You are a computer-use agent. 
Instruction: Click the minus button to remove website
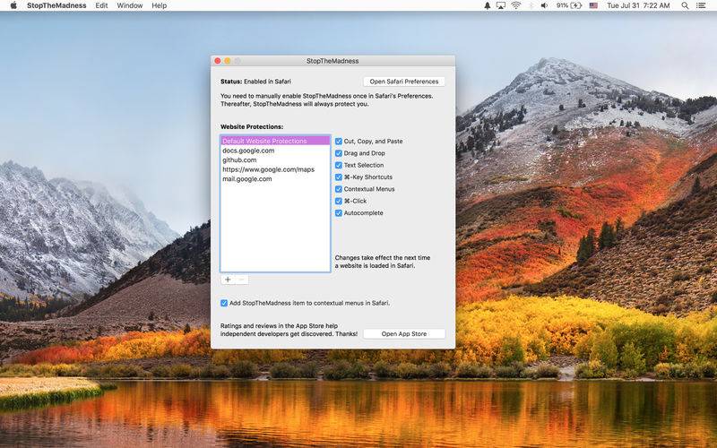click(242, 280)
